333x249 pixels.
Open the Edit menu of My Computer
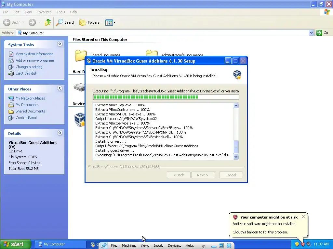pyautogui.click(x=16, y=12)
